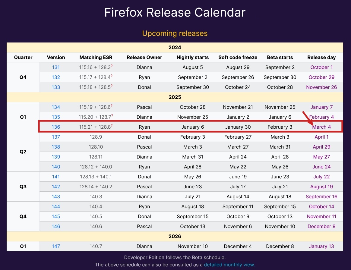Click the December 9 release date

(321, 226)
